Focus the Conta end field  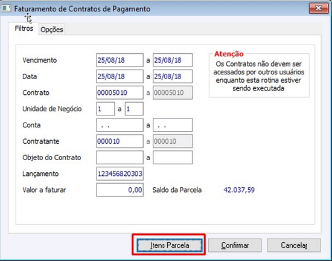(x=173, y=125)
